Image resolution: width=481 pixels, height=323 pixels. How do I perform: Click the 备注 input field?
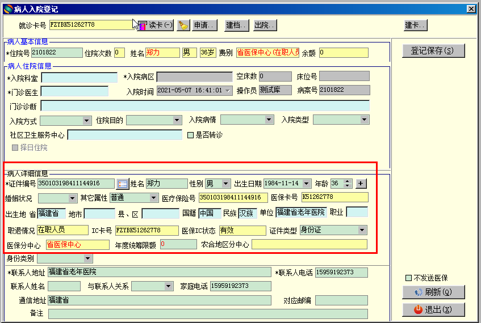tap(208, 314)
